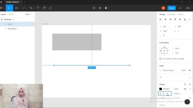
Task: Click the contrast mask icon in toolbar
Action: coord(106,8)
